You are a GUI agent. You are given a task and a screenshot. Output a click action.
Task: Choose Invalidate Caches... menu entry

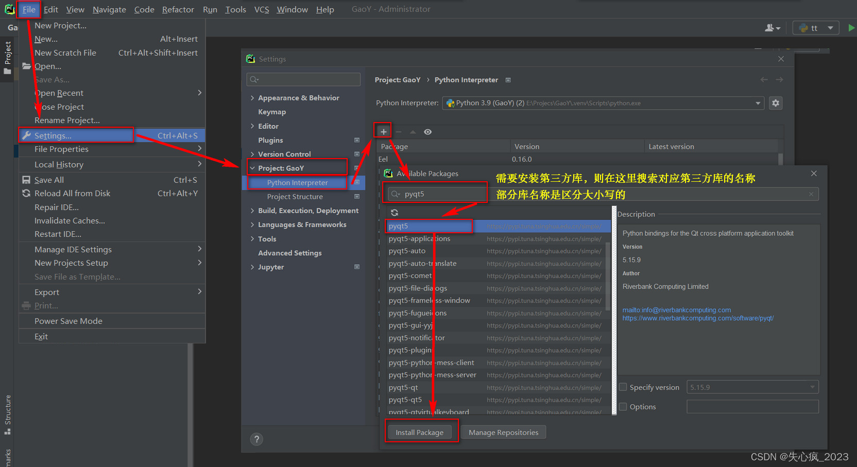(112, 220)
